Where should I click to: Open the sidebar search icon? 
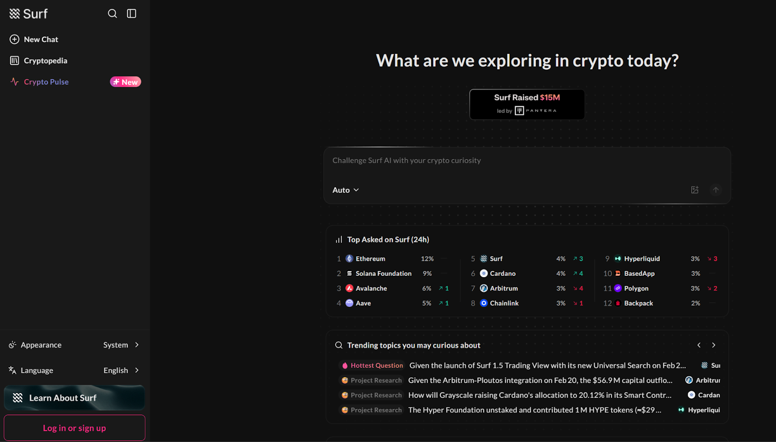pos(113,14)
